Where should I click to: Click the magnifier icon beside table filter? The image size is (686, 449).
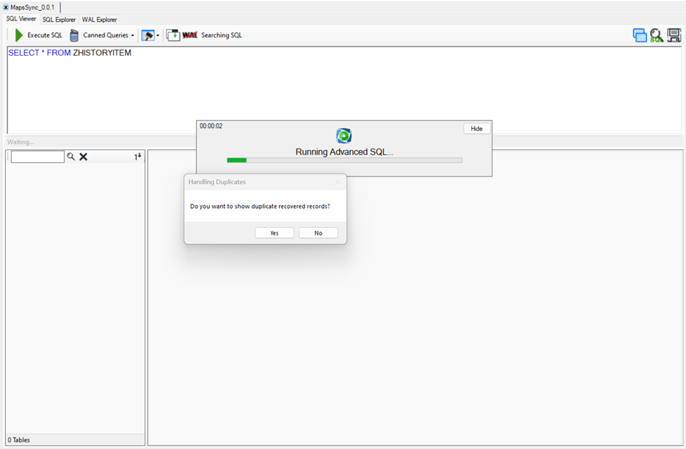(x=71, y=157)
